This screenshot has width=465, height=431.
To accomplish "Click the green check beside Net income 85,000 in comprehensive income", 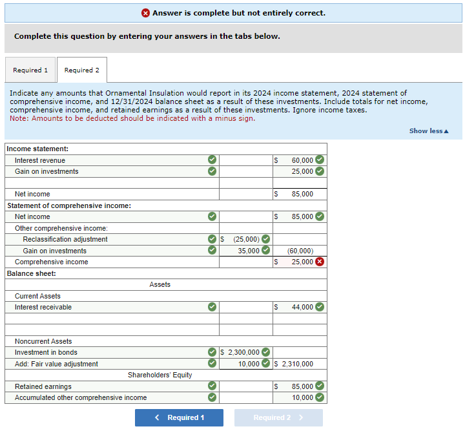I will [x=320, y=216].
